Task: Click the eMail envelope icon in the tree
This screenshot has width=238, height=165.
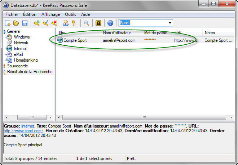Action: pos(9,54)
